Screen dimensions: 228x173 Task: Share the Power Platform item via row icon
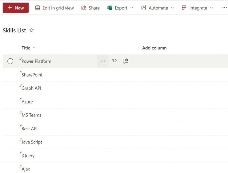point(114,61)
